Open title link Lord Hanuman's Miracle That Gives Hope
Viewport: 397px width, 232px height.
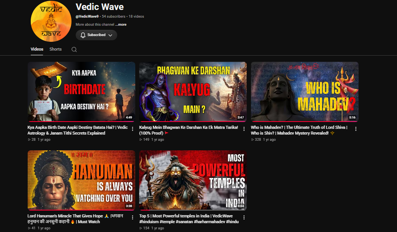click(x=75, y=219)
